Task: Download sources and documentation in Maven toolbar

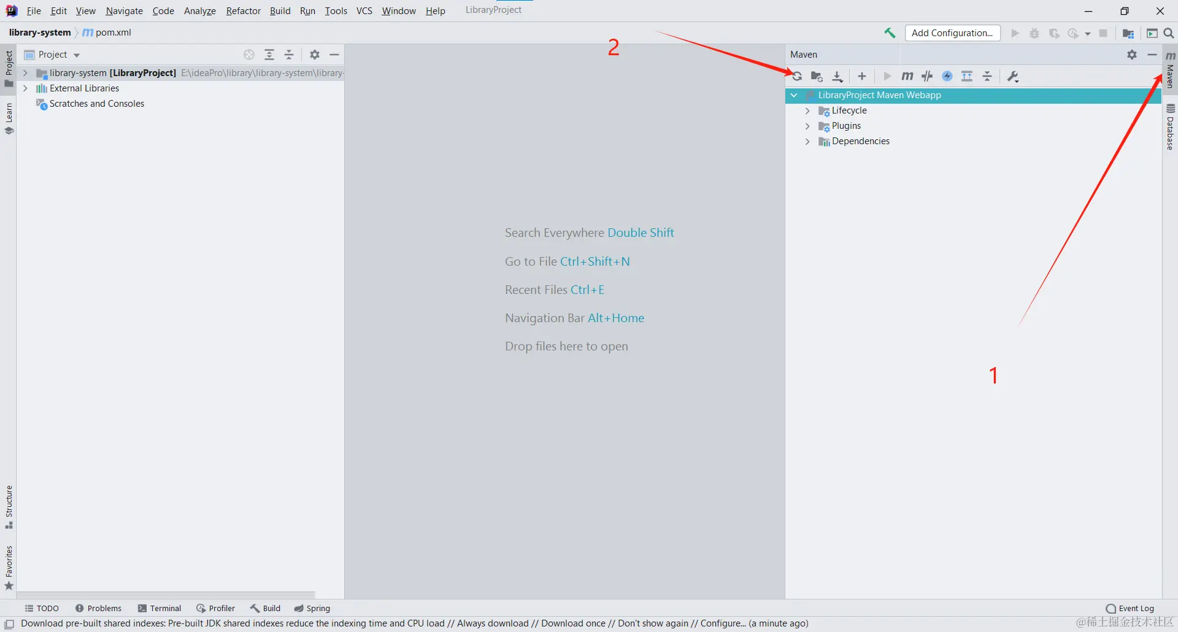Action: tap(837, 76)
